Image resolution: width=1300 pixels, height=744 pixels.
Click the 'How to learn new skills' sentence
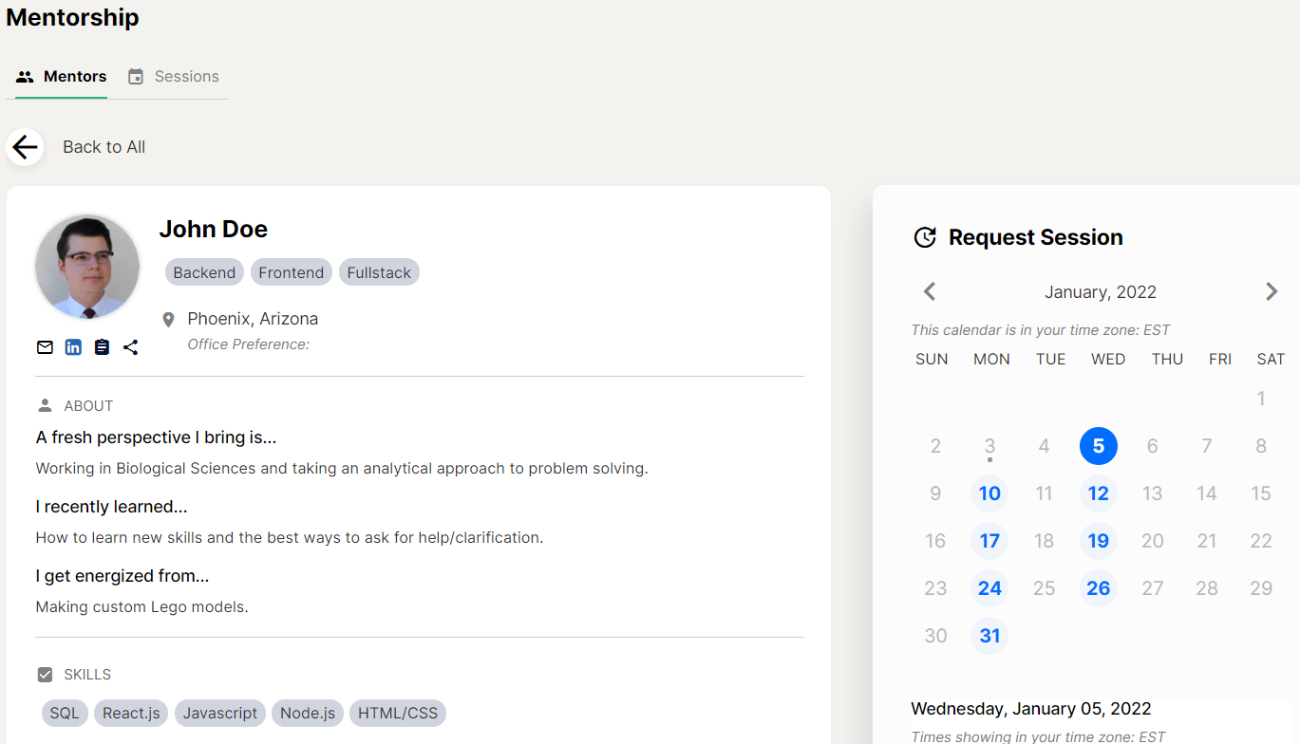290,538
